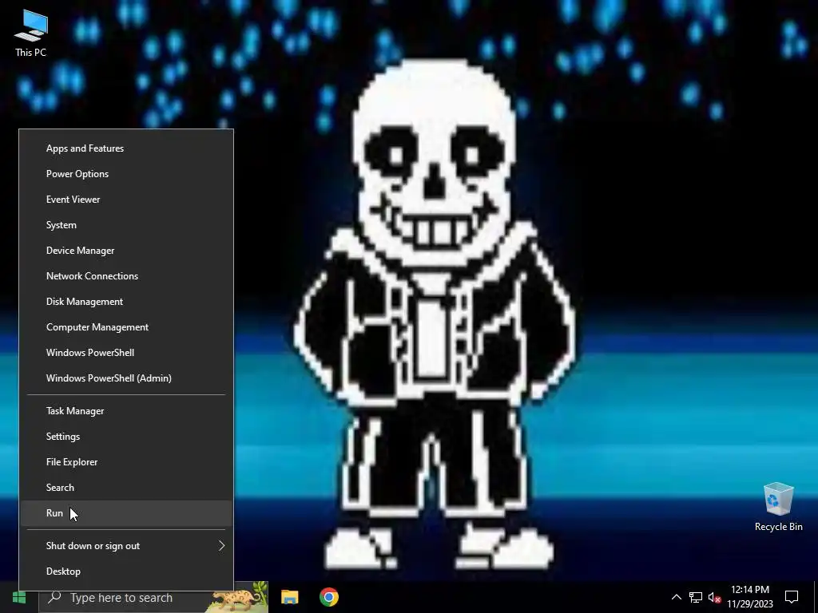Image resolution: width=818 pixels, height=613 pixels.
Task: Expand the Shut down or sign out submenu
Action: (x=126, y=546)
